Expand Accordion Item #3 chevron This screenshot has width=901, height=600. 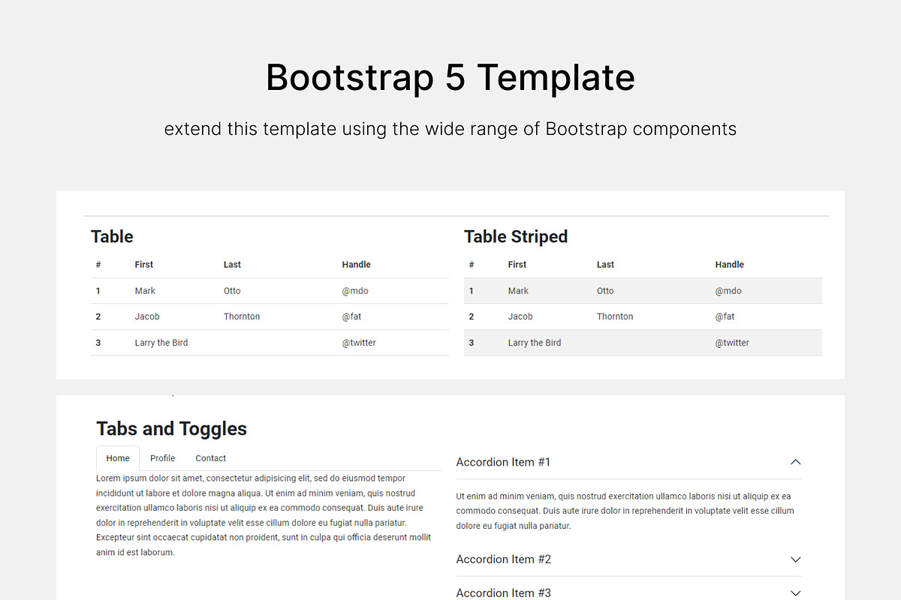point(796,592)
